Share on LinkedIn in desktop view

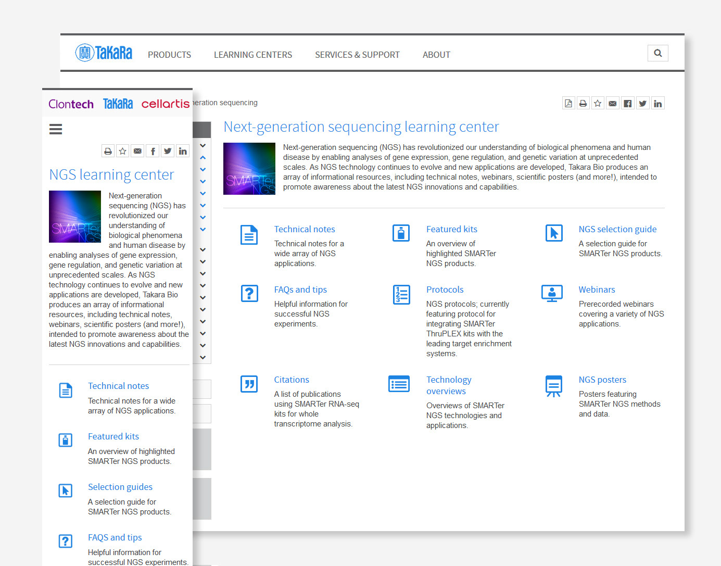tap(658, 104)
